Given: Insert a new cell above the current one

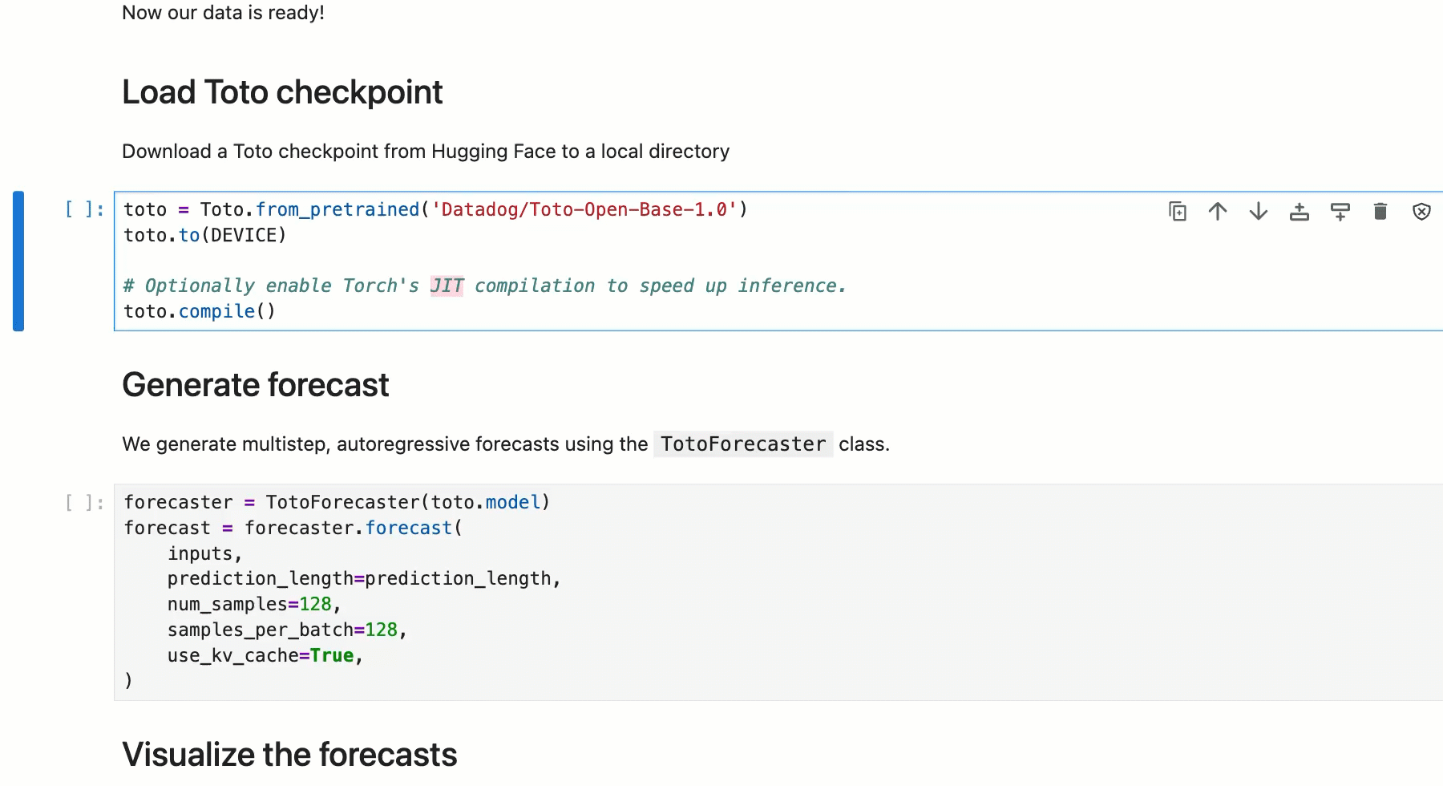Looking at the screenshot, I should point(1300,211).
